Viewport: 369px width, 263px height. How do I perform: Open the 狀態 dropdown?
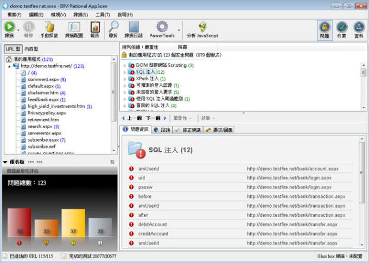208,118
